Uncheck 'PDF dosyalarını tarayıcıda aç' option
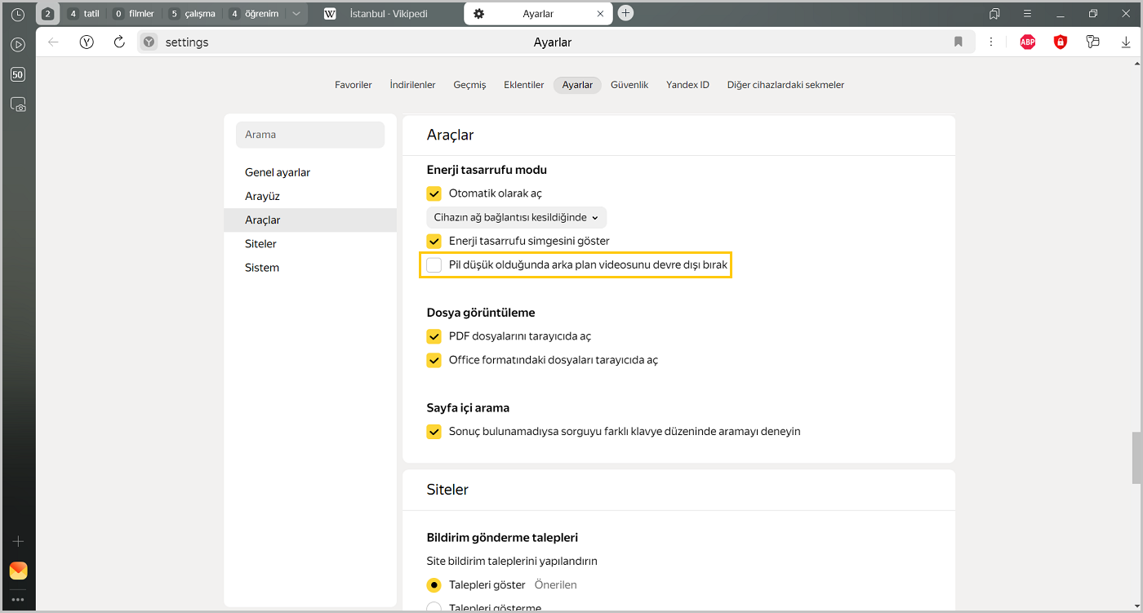1143x613 pixels. click(x=434, y=336)
